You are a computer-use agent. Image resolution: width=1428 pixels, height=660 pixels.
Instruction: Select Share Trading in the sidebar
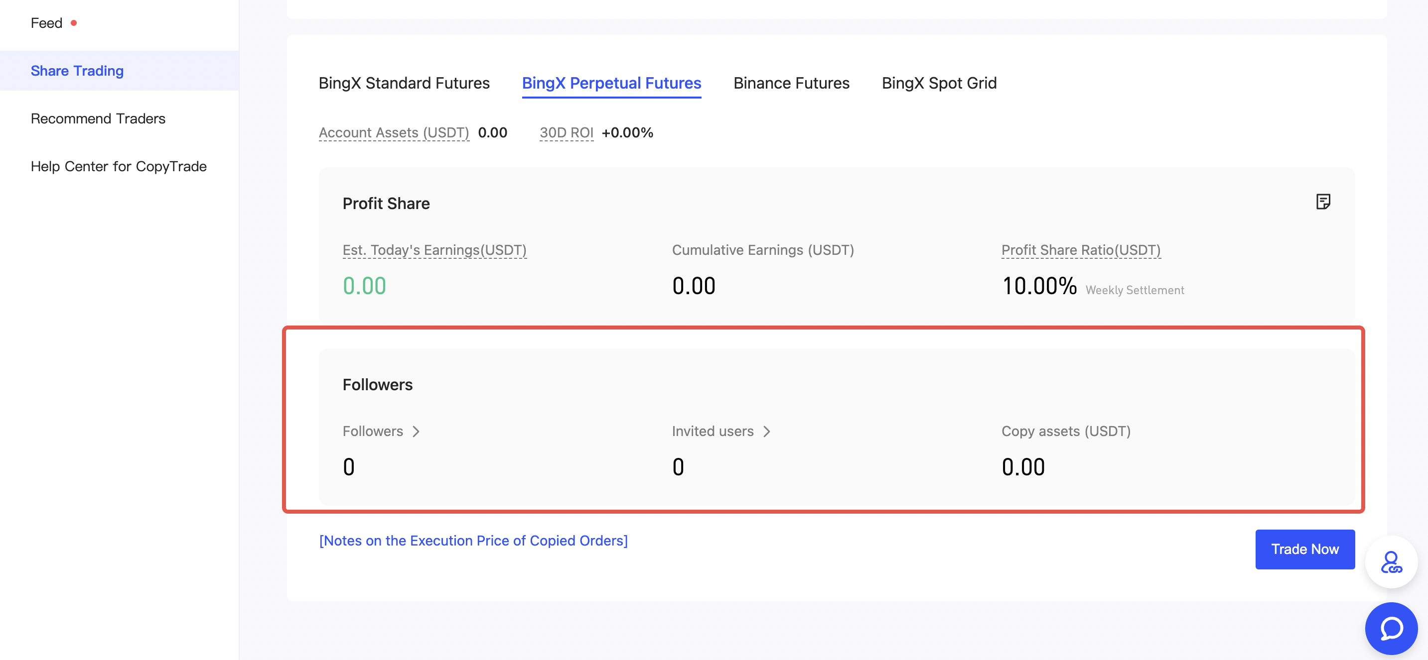[77, 71]
